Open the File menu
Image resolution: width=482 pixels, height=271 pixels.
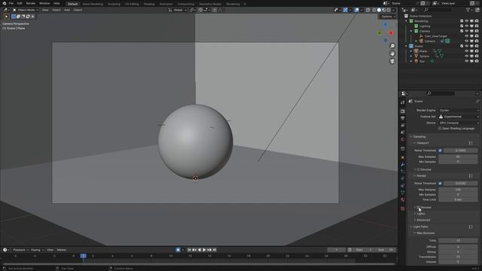coord(11,3)
